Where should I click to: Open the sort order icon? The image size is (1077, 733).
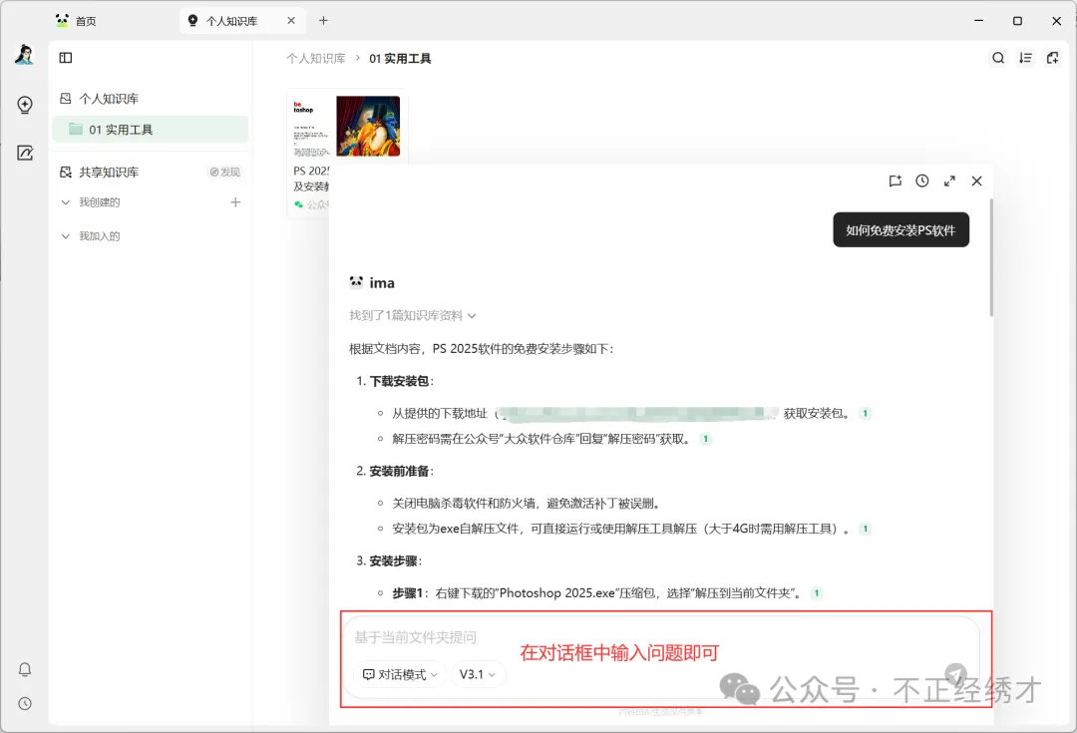pyautogui.click(x=1025, y=58)
